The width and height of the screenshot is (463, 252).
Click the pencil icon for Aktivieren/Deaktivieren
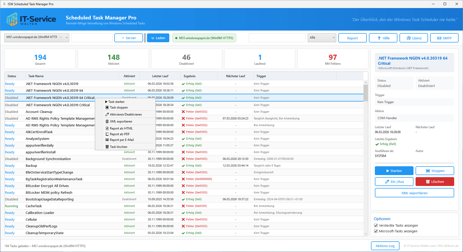coord(107,114)
